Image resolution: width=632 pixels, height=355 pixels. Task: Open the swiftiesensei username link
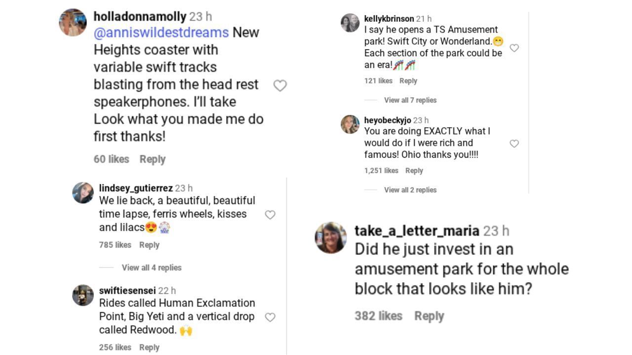[127, 291]
